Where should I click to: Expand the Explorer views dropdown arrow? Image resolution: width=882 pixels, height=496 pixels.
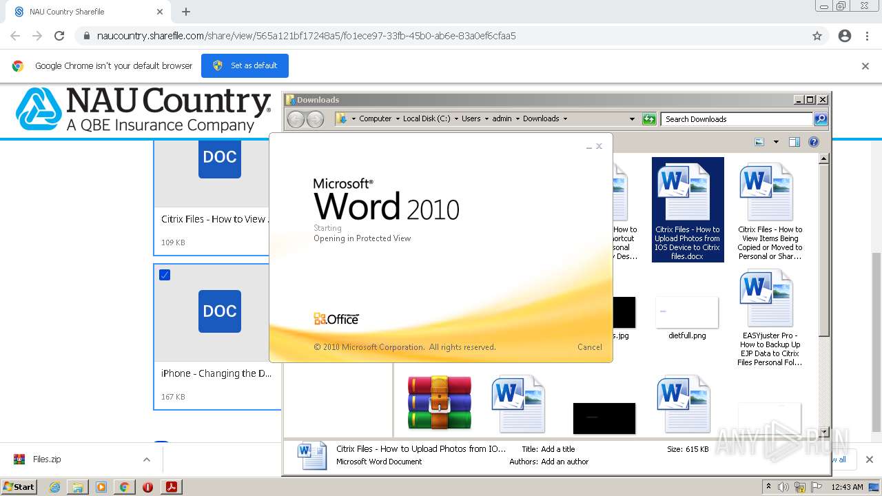(776, 142)
